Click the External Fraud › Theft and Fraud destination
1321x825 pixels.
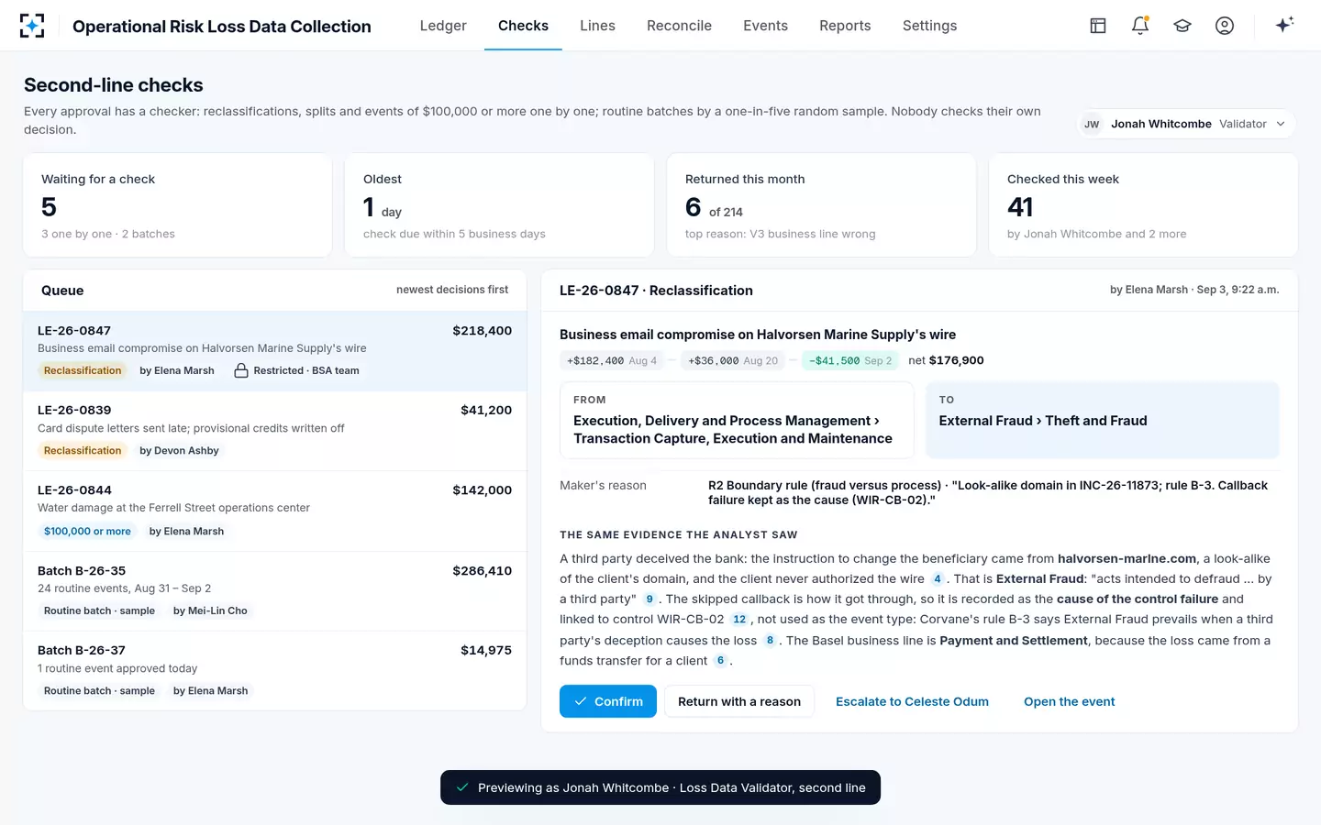(1103, 421)
